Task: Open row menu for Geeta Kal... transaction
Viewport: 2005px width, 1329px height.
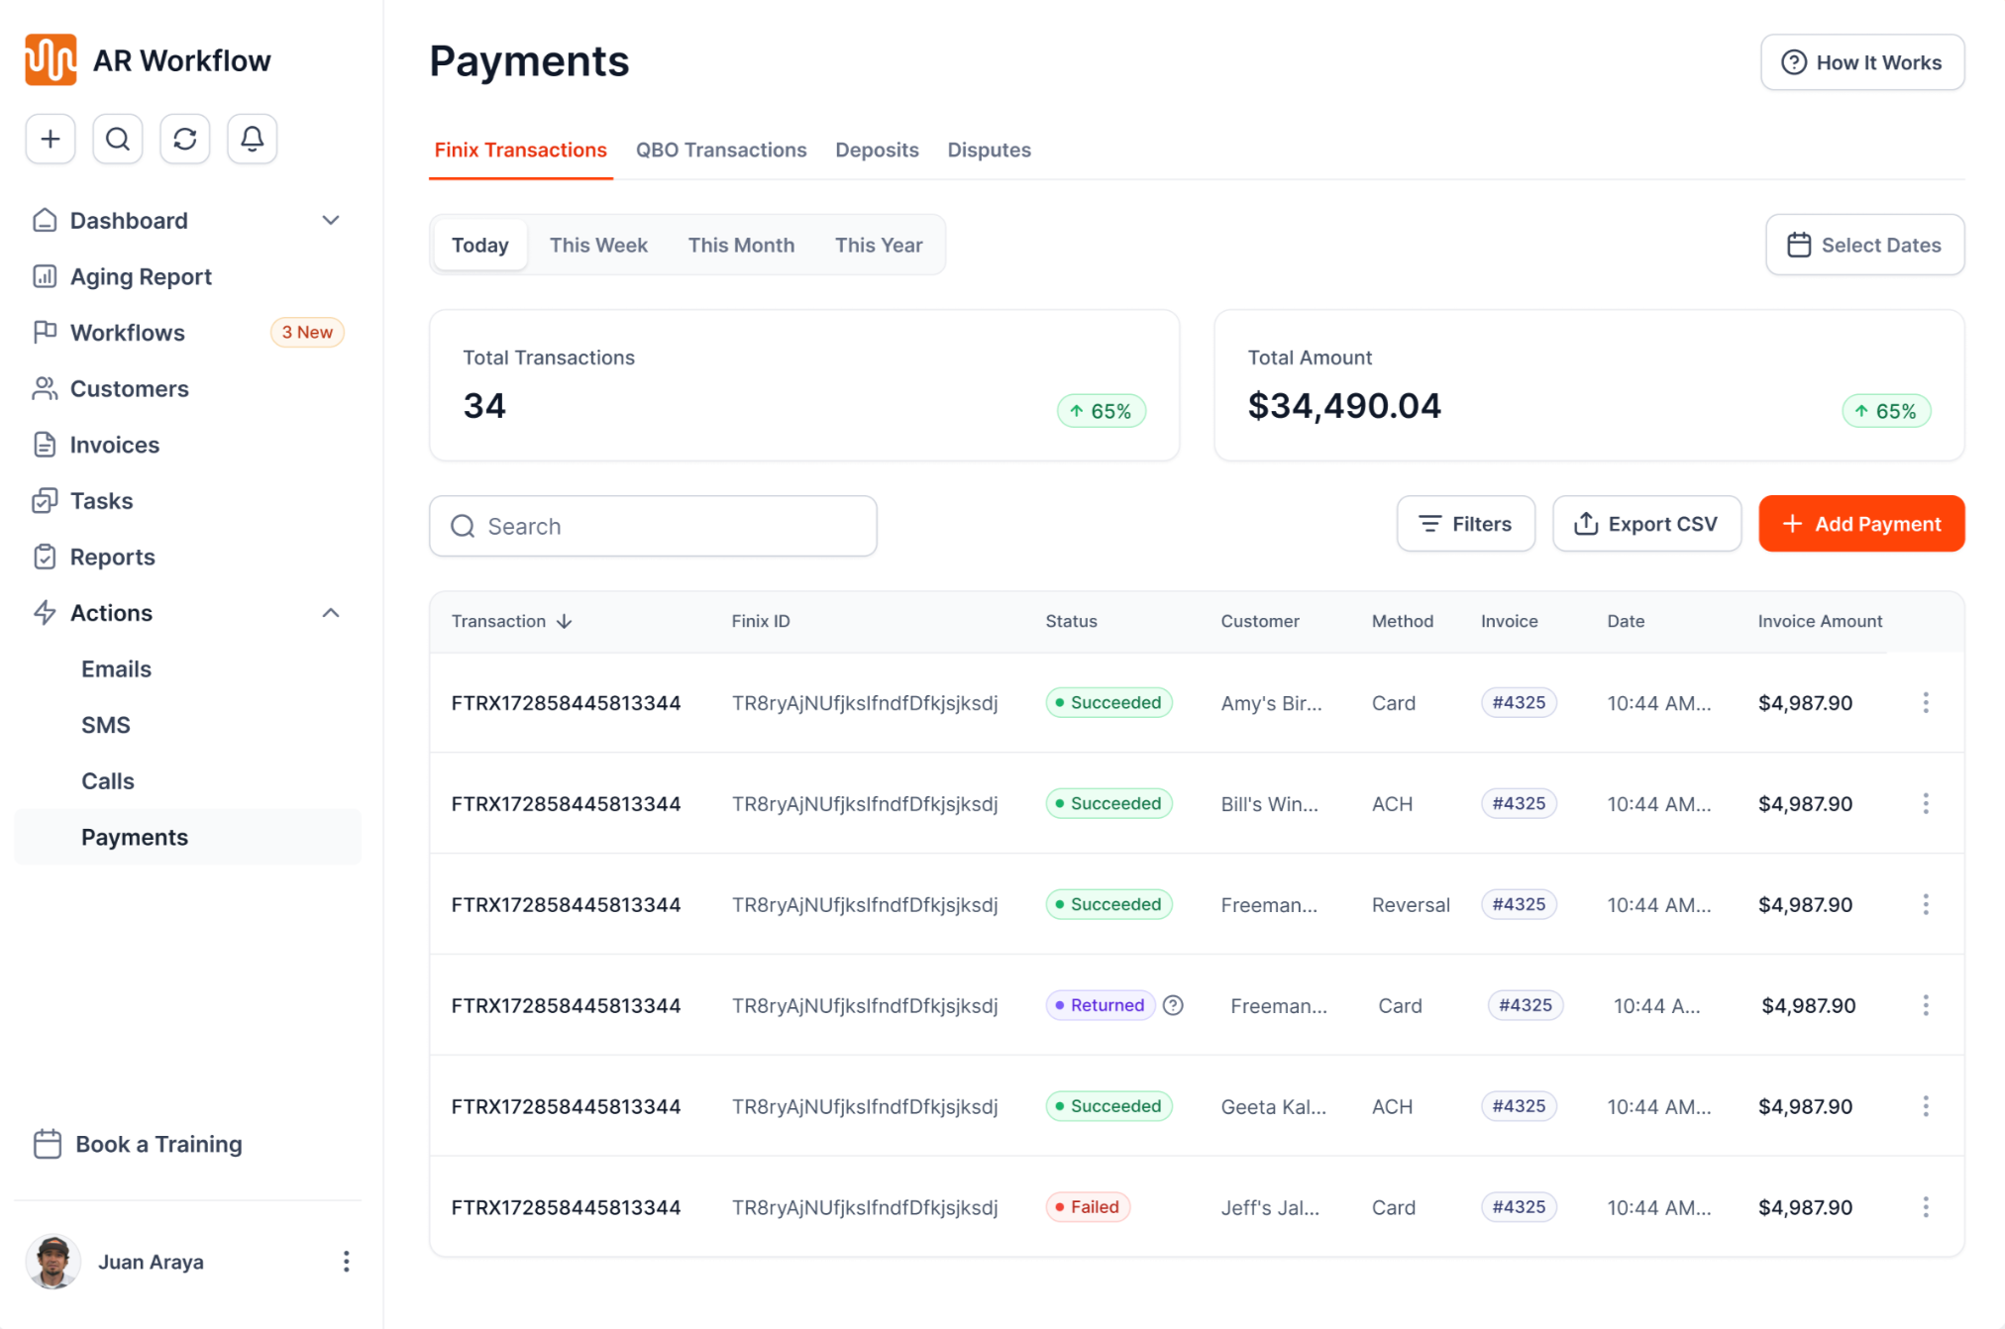Action: [x=1926, y=1106]
